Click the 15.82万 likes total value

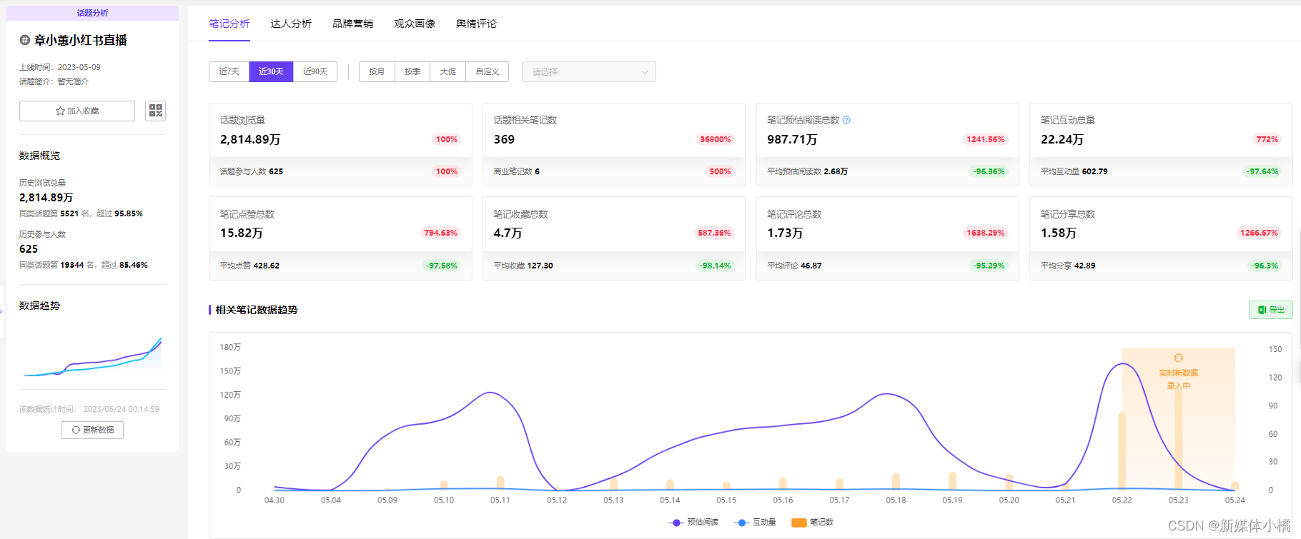point(242,233)
